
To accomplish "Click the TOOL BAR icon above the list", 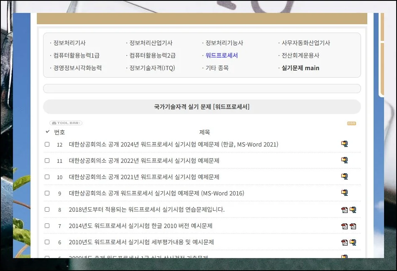I will tap(66, 123).
